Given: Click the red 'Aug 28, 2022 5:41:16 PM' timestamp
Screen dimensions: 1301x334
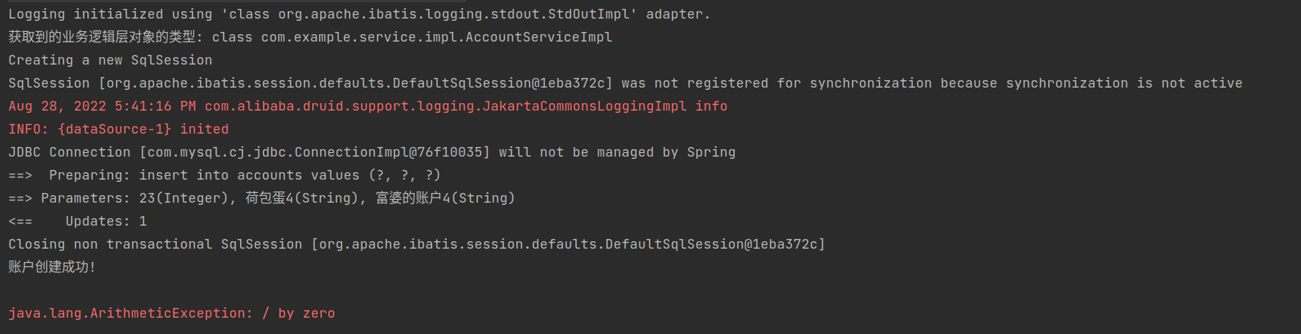Looking at the screenshot, I should [x=102, y=106].
